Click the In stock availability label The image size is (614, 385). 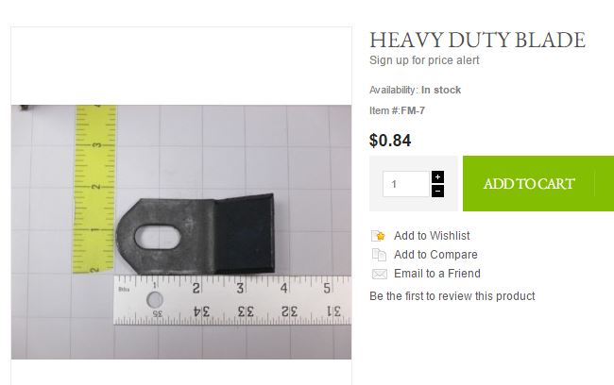click(441, 90)
